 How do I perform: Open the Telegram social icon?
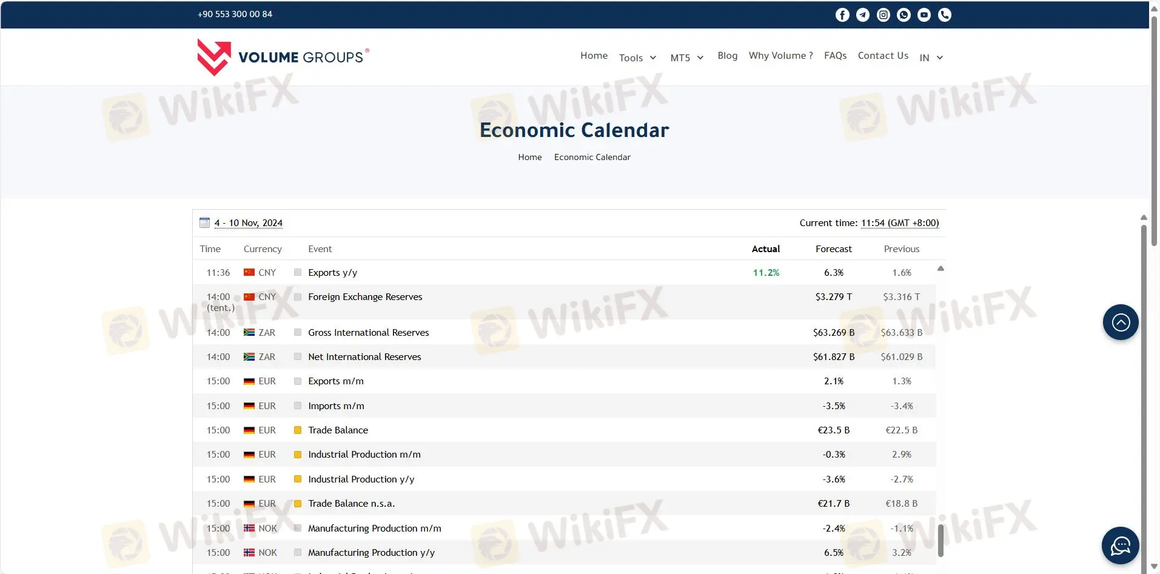point(863,15)
